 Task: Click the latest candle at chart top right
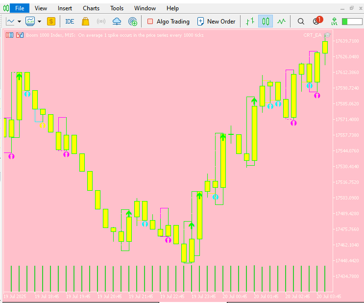point(325,48)
